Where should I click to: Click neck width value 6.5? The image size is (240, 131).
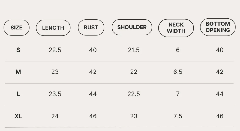click(x=178, y=72)
